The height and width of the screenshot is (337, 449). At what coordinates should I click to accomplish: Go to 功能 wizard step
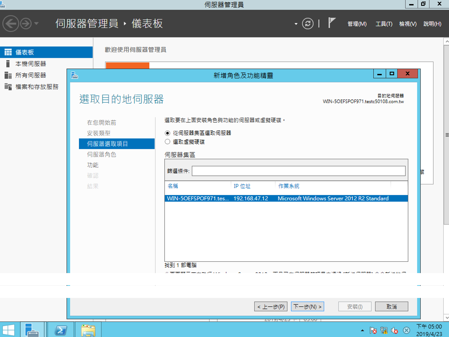(93, 165)
